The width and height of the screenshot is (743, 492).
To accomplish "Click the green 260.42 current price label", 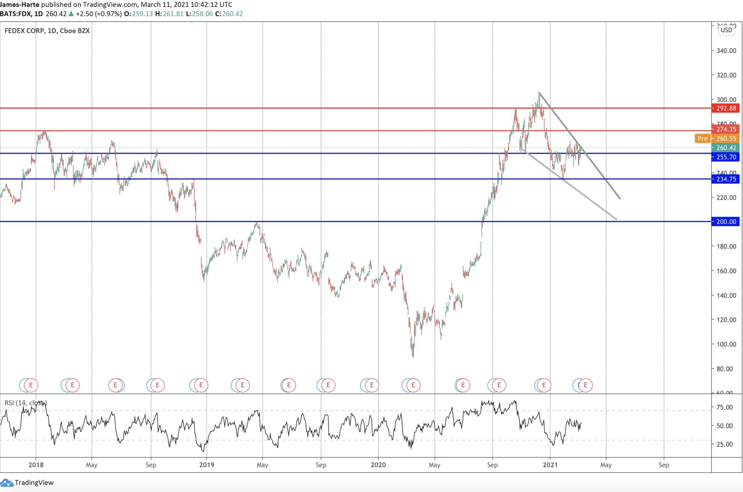I will 726,148.
